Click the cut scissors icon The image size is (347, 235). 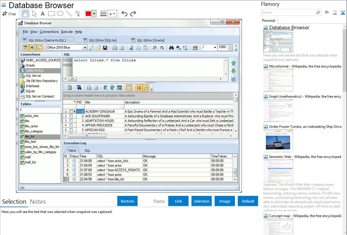(132, 48)
